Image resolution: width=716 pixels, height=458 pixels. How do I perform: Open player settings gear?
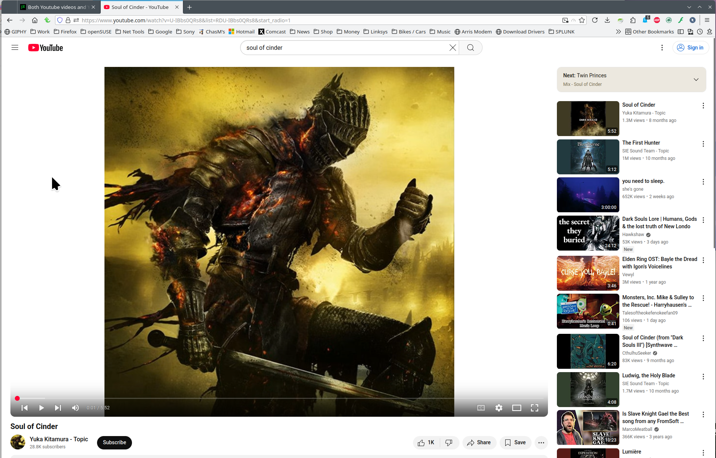coord(499,408)
